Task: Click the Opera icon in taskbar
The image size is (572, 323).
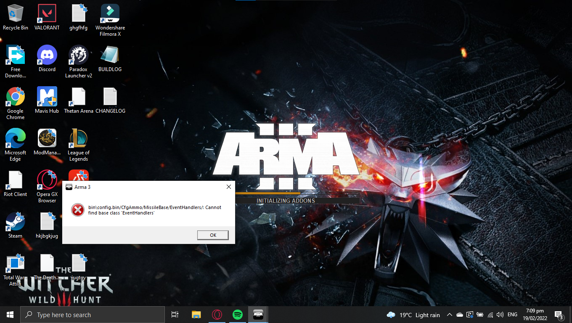Action: (217, 315)
